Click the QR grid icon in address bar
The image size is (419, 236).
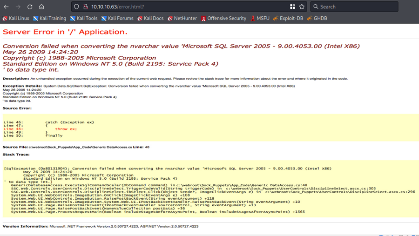point(292,7)
